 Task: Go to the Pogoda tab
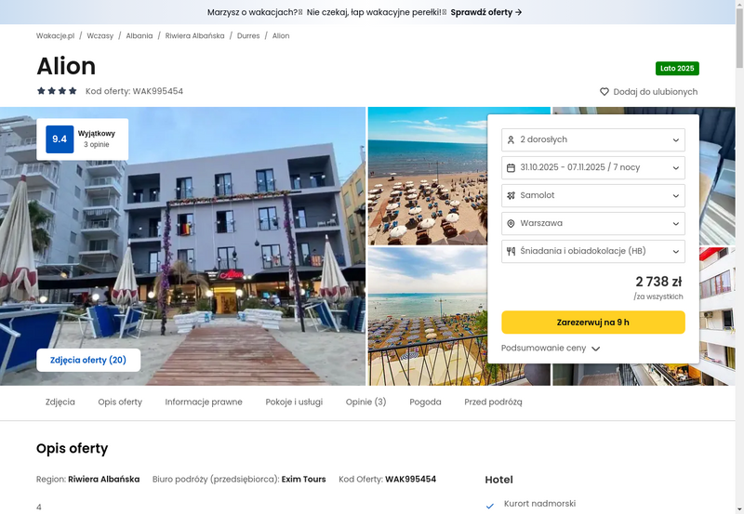[x=425, y=402]
